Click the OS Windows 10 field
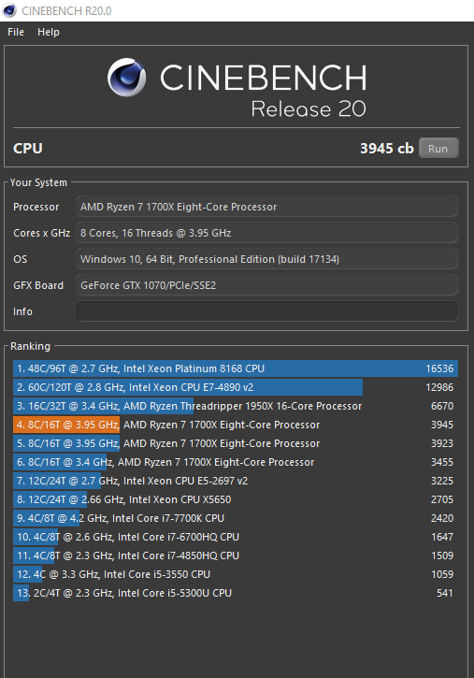Screen dimensions: 474x678 coord(266,259)
